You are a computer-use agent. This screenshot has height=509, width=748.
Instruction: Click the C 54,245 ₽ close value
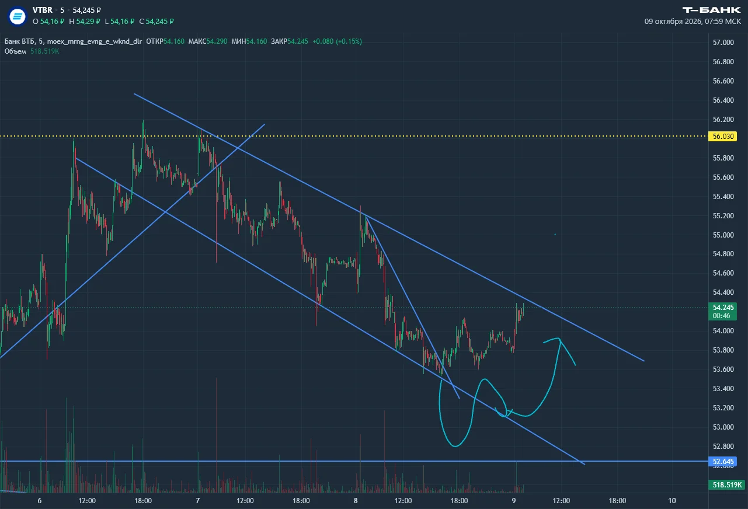[156, 21]
